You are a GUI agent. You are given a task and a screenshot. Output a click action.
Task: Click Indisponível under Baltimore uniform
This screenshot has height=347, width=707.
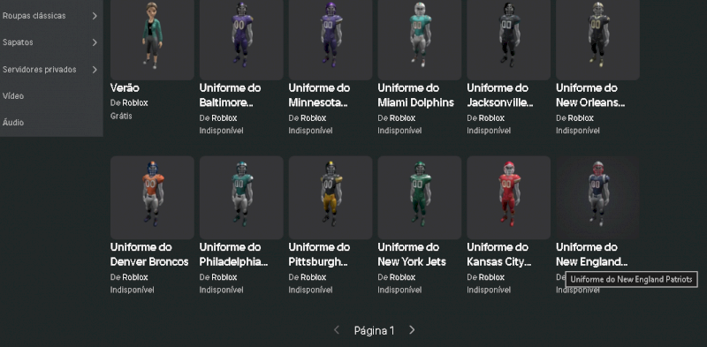point(222,131)
